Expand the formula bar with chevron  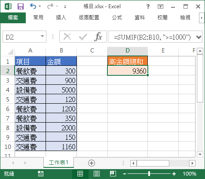(x=199, y=37)
